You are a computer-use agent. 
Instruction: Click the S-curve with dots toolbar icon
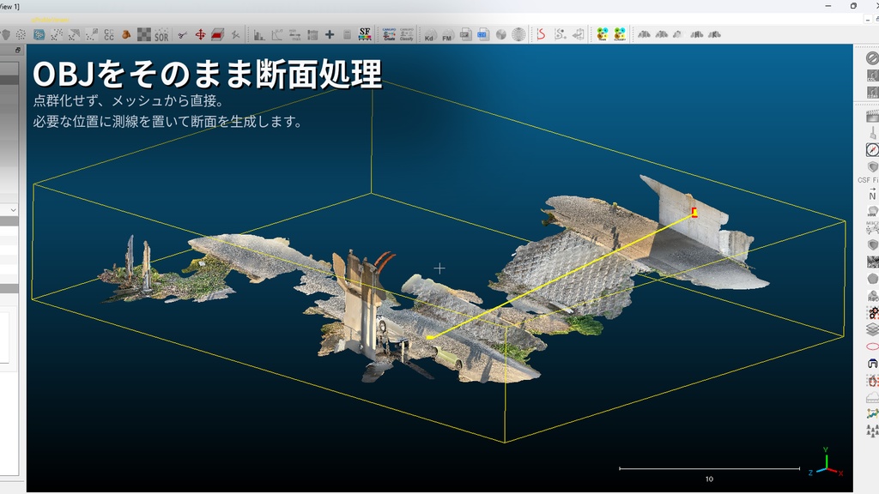tap(560, 34)
